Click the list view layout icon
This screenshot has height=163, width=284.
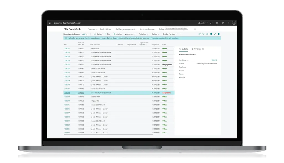207,34
